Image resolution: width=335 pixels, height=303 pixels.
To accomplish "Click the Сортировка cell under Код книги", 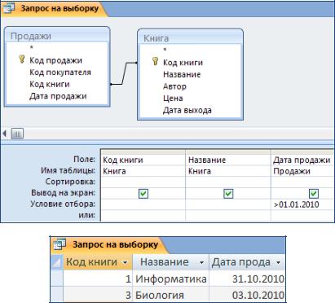I will [x=143, y=182].
